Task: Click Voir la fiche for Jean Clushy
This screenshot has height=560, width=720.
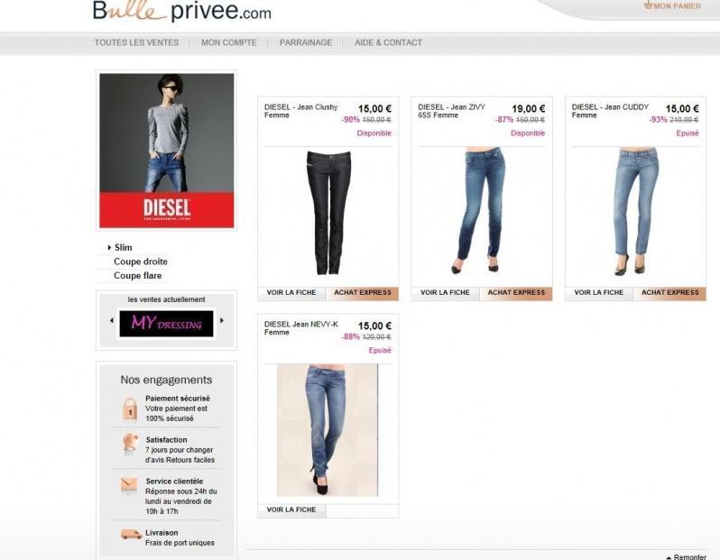Action: (291, 293)
